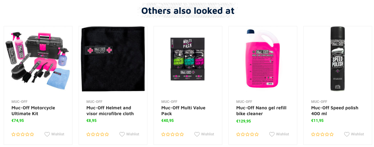Image resolution: width=374 pixels, height=147 pixels.
Task: View the Speed Polish spray can image
Action: click(337, 59)
